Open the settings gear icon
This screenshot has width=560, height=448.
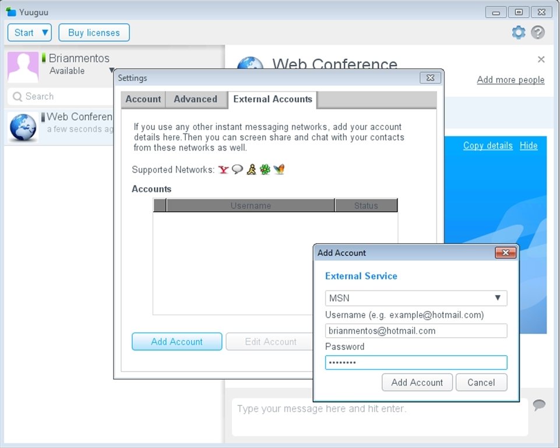click(519, 33)
